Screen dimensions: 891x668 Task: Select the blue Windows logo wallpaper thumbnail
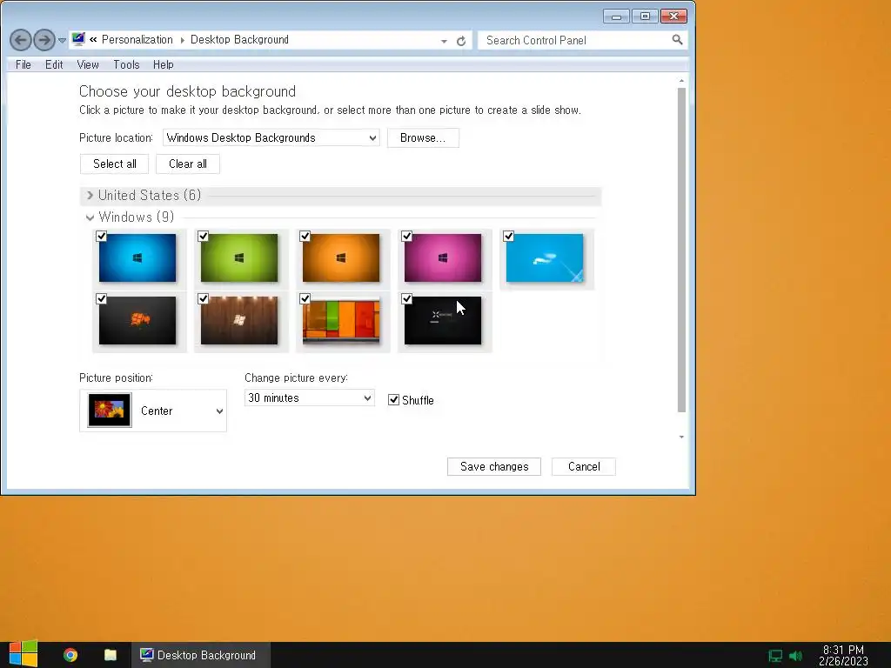pos(137,257)
